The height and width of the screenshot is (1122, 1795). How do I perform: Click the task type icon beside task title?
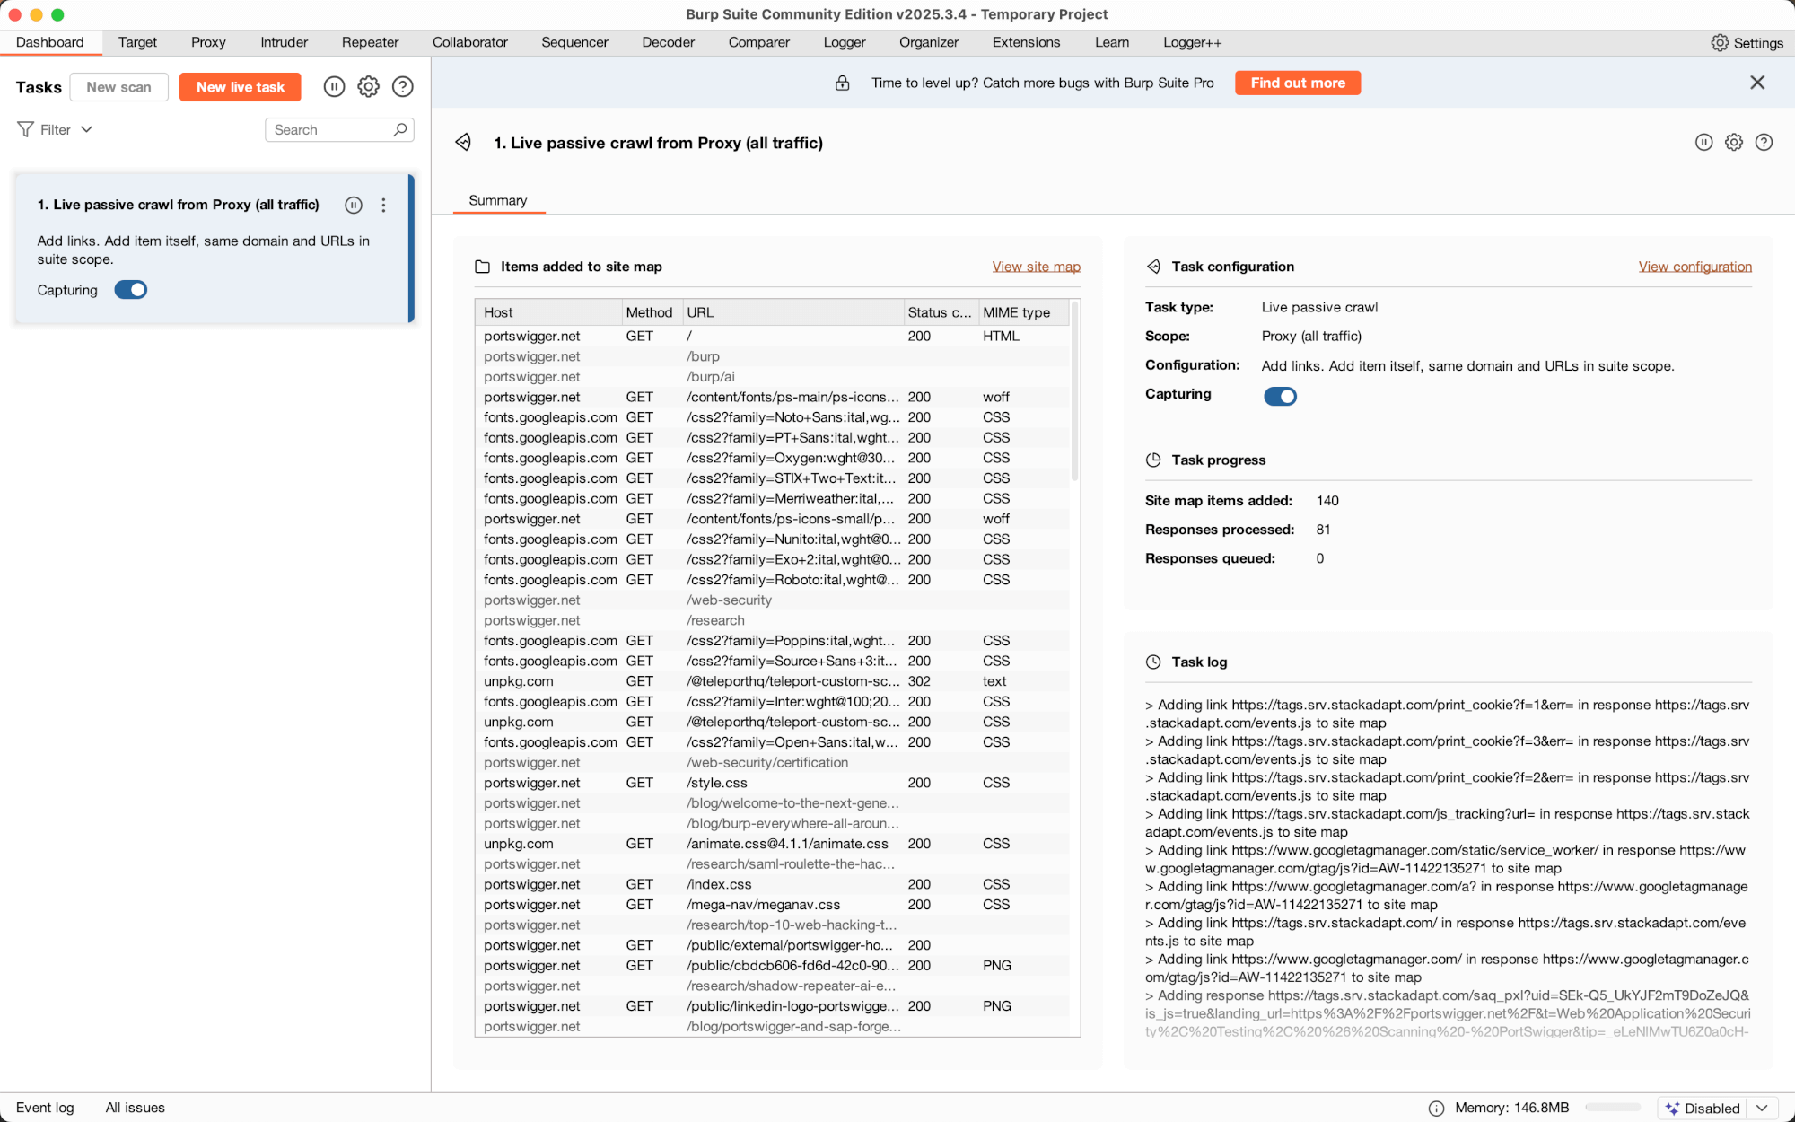(x=463, y=143)
